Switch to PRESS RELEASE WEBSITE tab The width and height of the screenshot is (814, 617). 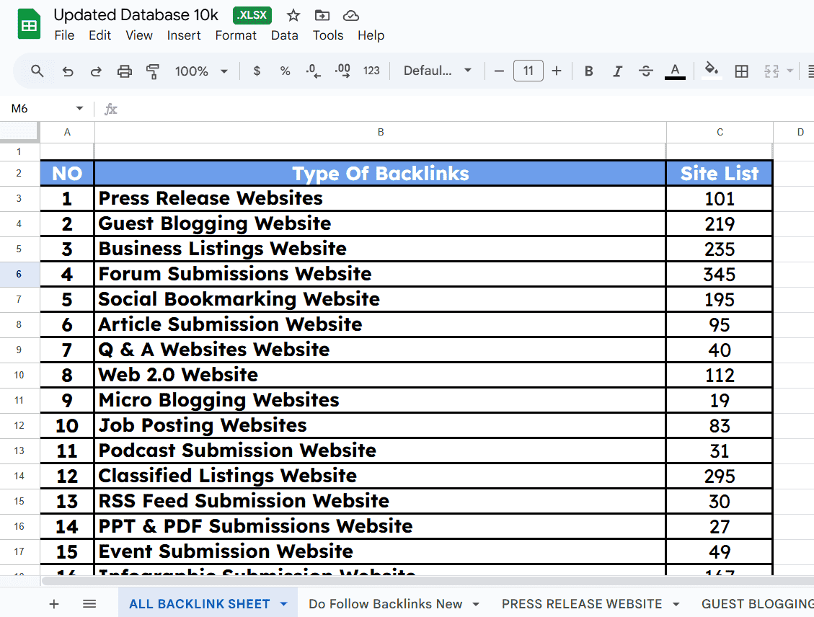pyautogui.click(x=581, y=604)
